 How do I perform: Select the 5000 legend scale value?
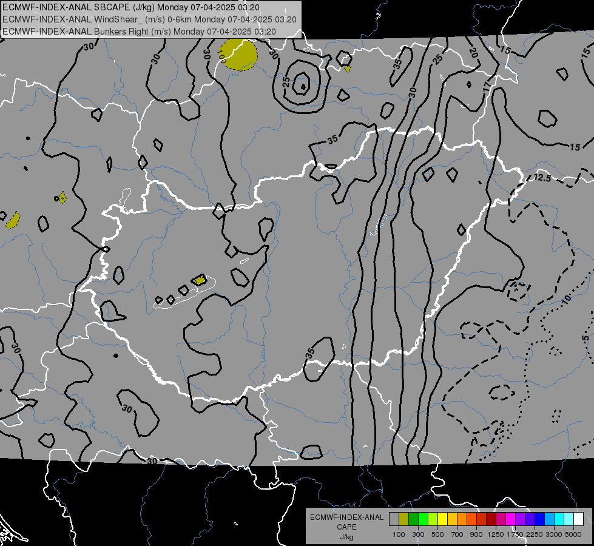[x=573, y=534]
